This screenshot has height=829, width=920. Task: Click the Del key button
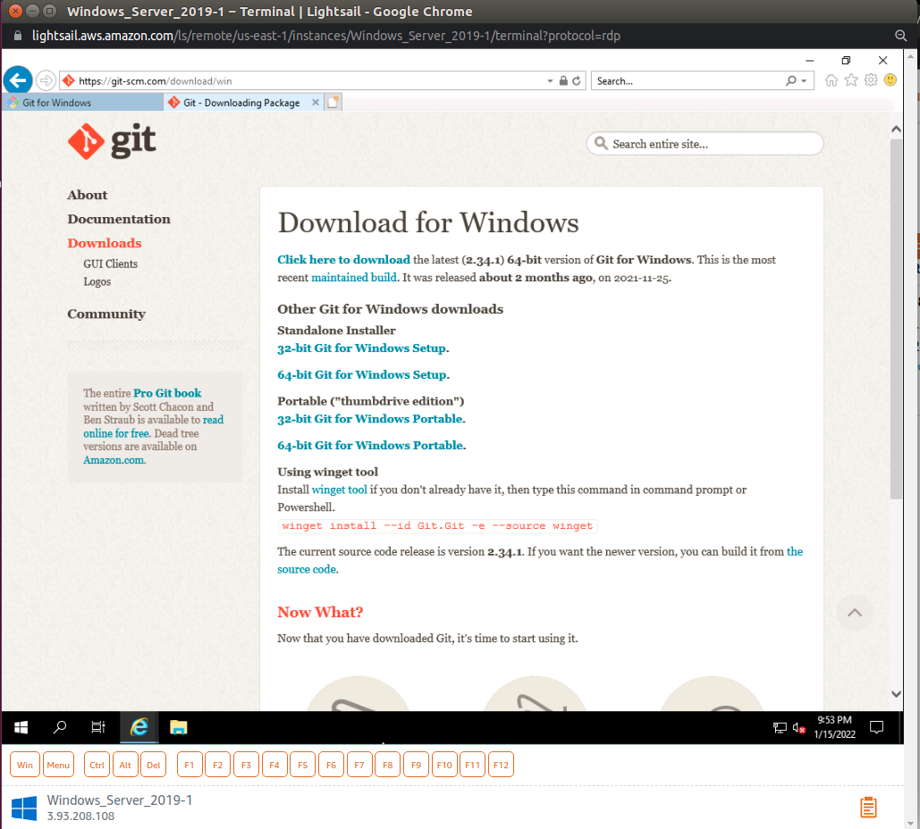(153, 765)
